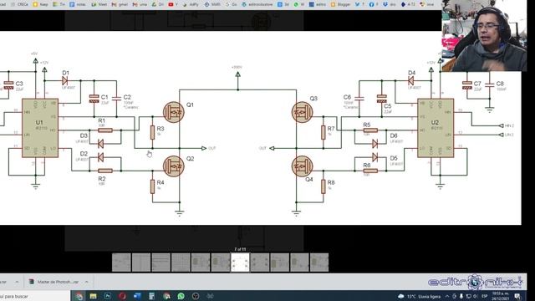Viewport: 535px width, 301px height.
Task: Open the Facebook bookmark
Action: 374,4
